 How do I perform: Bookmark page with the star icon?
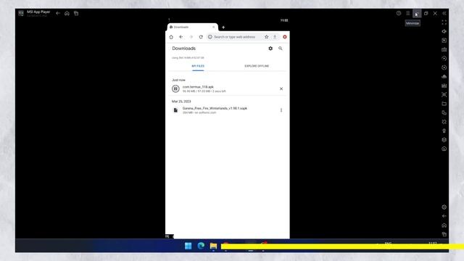(x=266, y=37)
